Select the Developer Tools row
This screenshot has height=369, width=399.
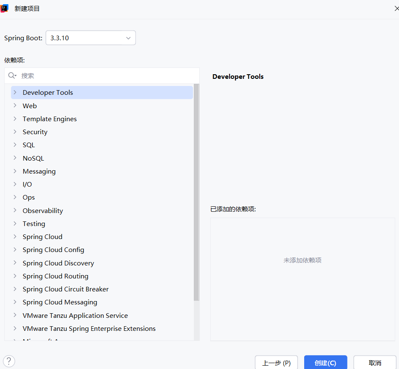pos(102,92)
